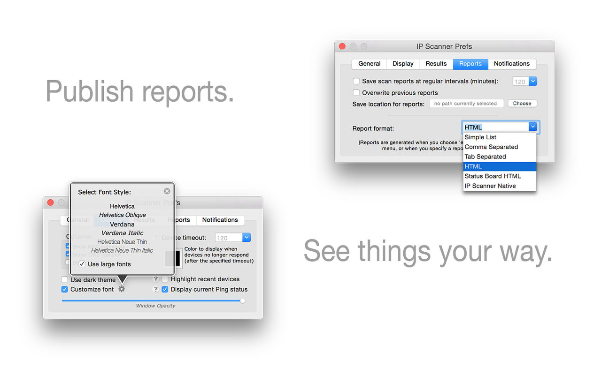Pick the Helvetica font style
This screenshot has width=601, height=375.
122,206
